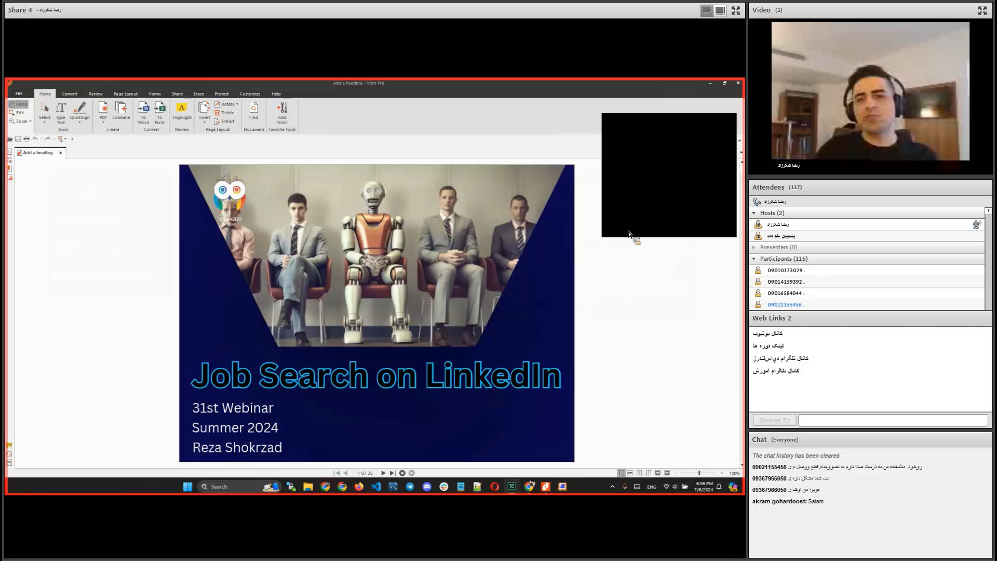This screenshot has height=561, width=997.
Task: Select participant 09021155456
Action: point(867,304)
